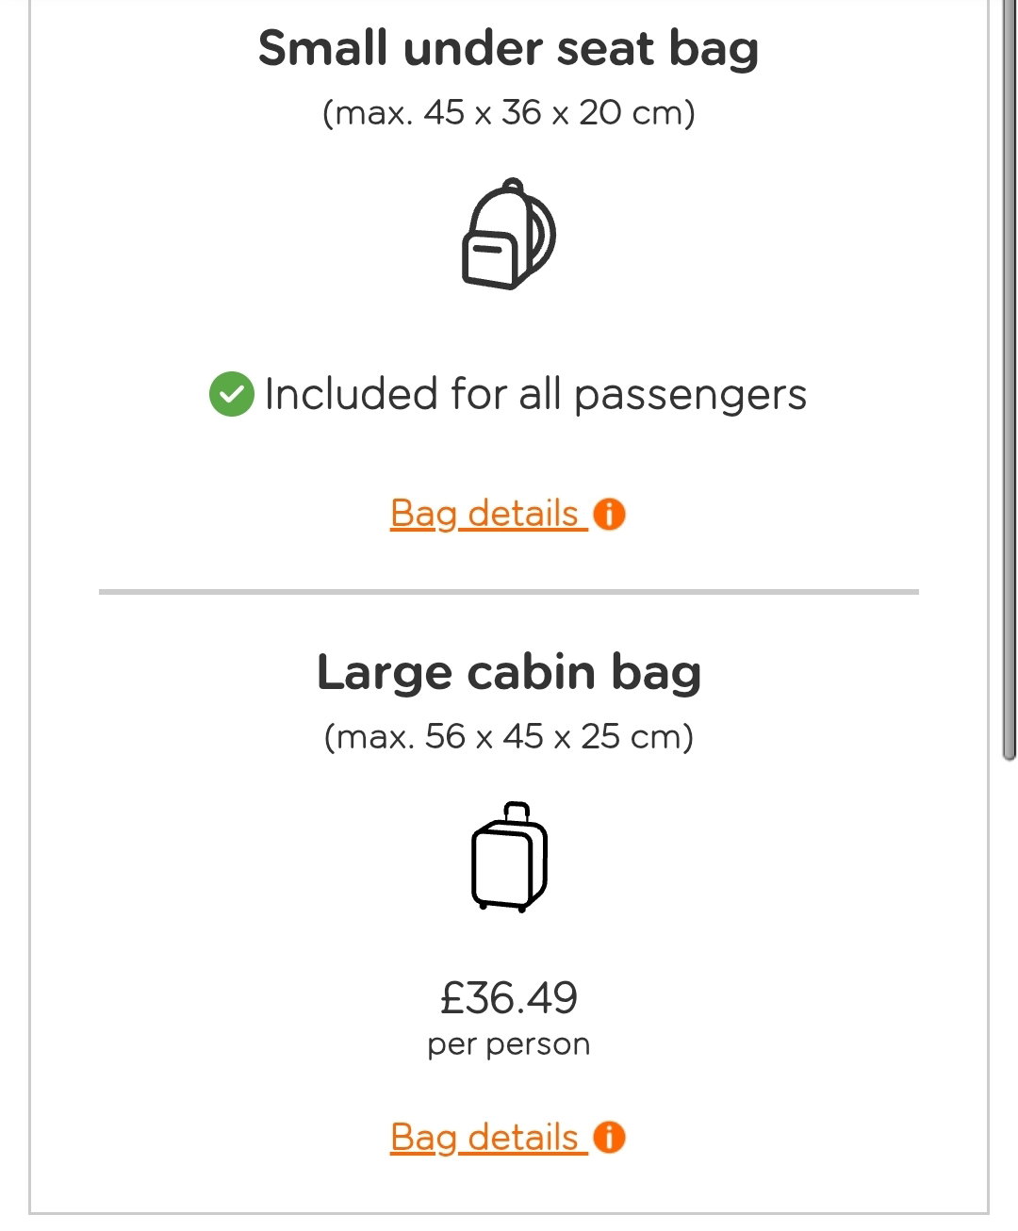Click the per person label

point(509,1045)
